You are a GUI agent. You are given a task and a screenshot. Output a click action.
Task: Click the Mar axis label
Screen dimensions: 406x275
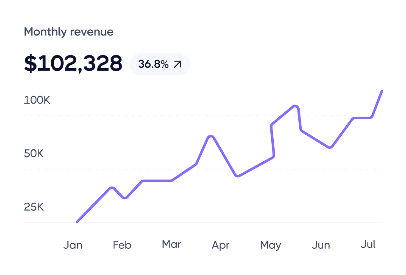(171, 244)
